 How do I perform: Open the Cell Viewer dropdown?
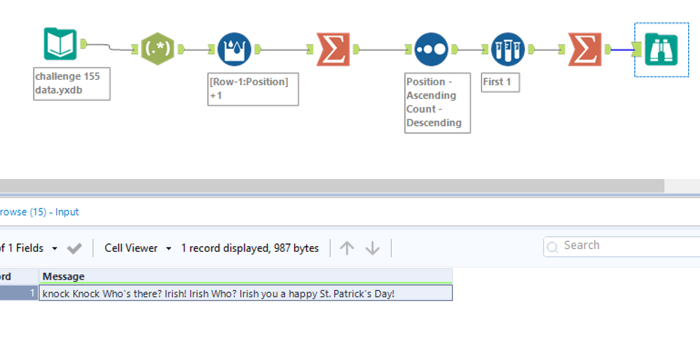point(138,248)
